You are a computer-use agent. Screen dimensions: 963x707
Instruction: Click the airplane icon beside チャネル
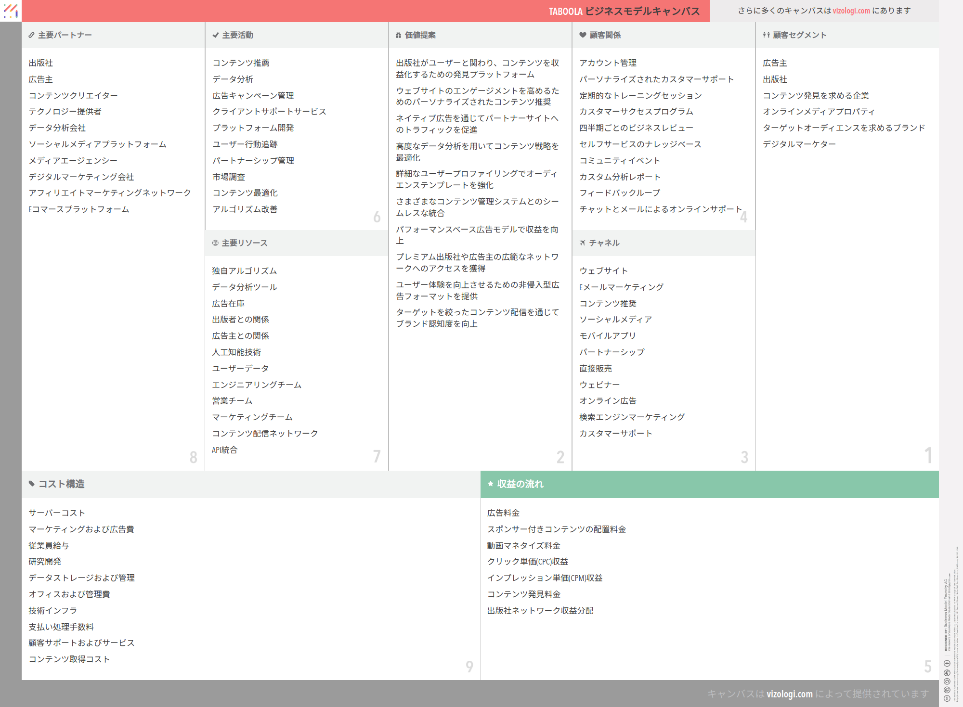coord(583,243)
